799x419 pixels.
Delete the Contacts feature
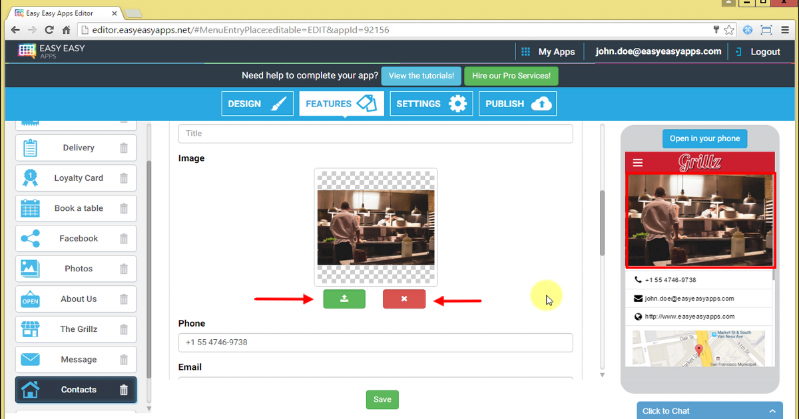124,390
